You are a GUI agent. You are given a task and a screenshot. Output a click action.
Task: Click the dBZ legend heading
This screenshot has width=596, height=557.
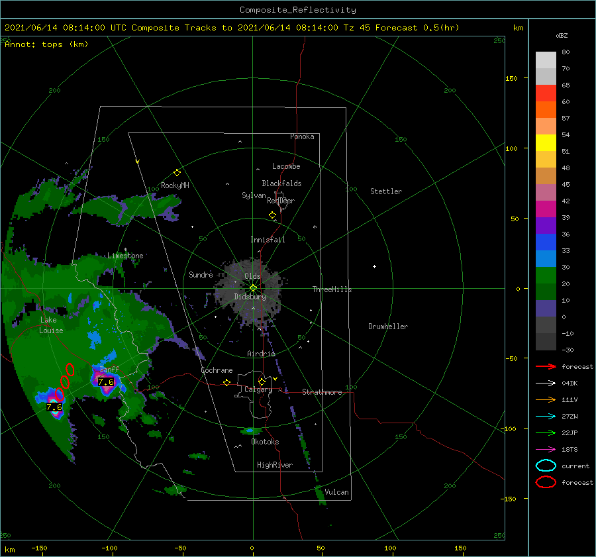[x=562, y=35]
